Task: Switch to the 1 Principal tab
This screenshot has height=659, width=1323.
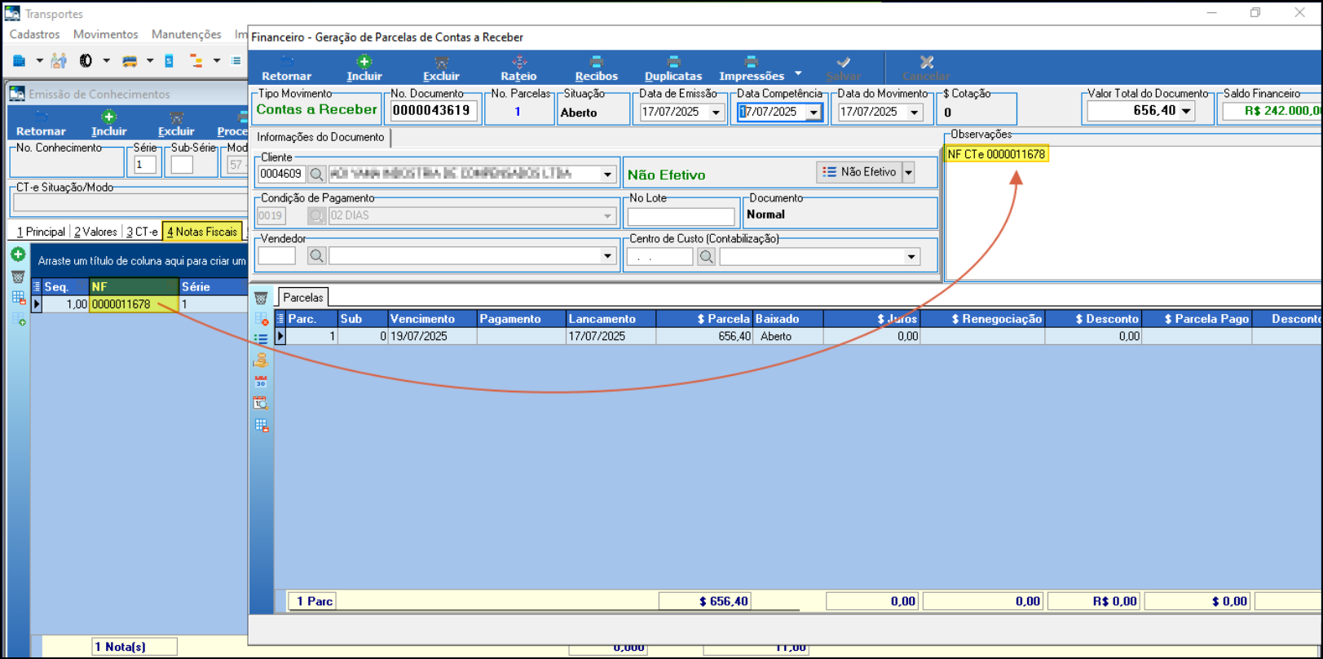Action: tap(41, 232)
